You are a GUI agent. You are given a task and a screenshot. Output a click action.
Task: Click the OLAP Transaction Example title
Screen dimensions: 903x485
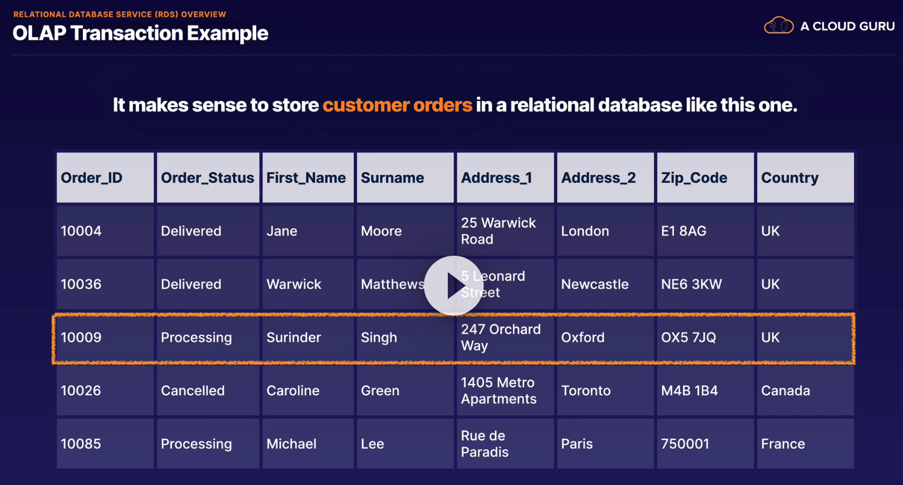click(140, 33)
